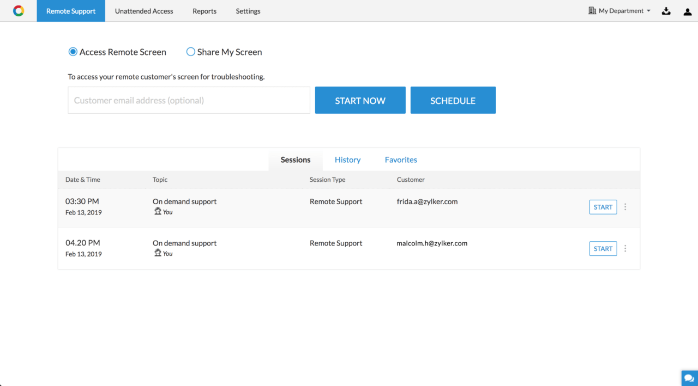Screen dimensions: 698x386
Task: Go to the Settings tab
Action: tap(248, 11)
